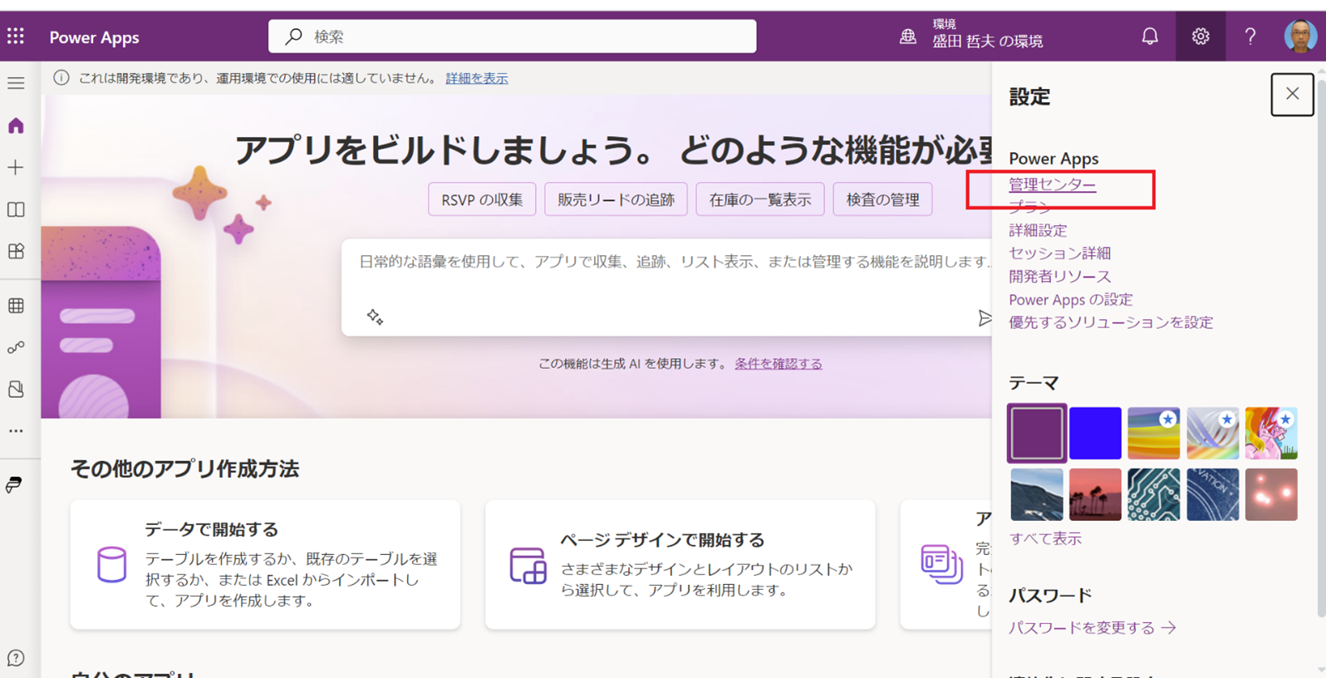Click the RSVP の収集 suggestion button
1326x678 pixels.
(x=482, y=199)
